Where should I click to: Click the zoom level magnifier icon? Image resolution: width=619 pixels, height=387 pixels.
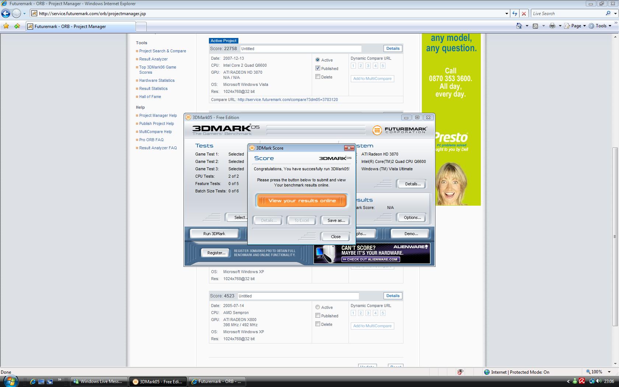pos(588,372)
